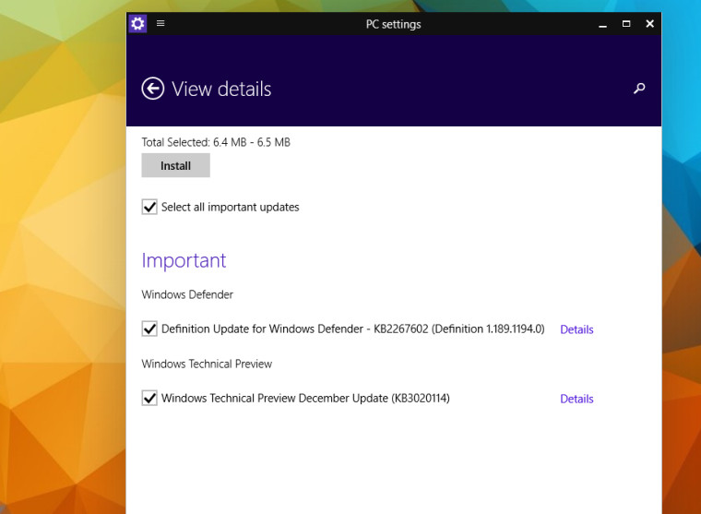Maximize the PC settings window
The width and height of the screenshot is (701, 514).
(626, 24)
